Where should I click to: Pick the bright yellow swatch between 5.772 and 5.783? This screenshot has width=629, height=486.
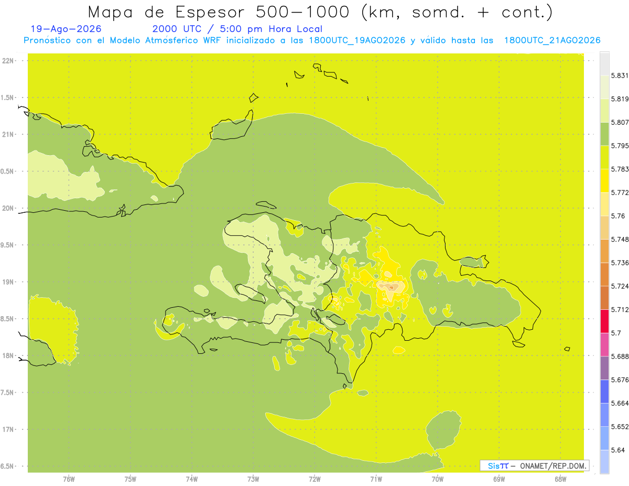604,181
